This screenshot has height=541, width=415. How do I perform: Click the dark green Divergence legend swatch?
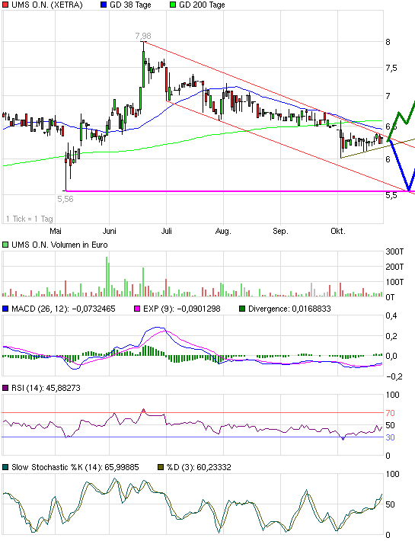(x=242, y=309)
